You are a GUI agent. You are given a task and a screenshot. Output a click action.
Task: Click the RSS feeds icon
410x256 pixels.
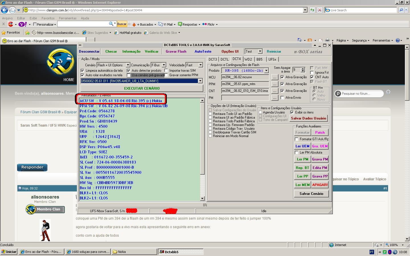pos(310,40)
